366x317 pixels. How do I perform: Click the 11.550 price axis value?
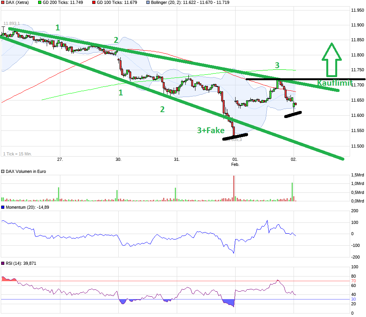click(357, 130)
